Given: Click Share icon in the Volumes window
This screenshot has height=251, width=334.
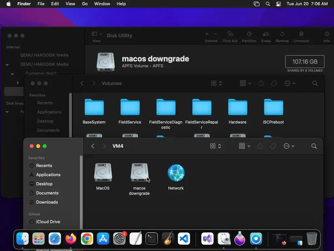Looking at the screenshot, I should point(261,83).
